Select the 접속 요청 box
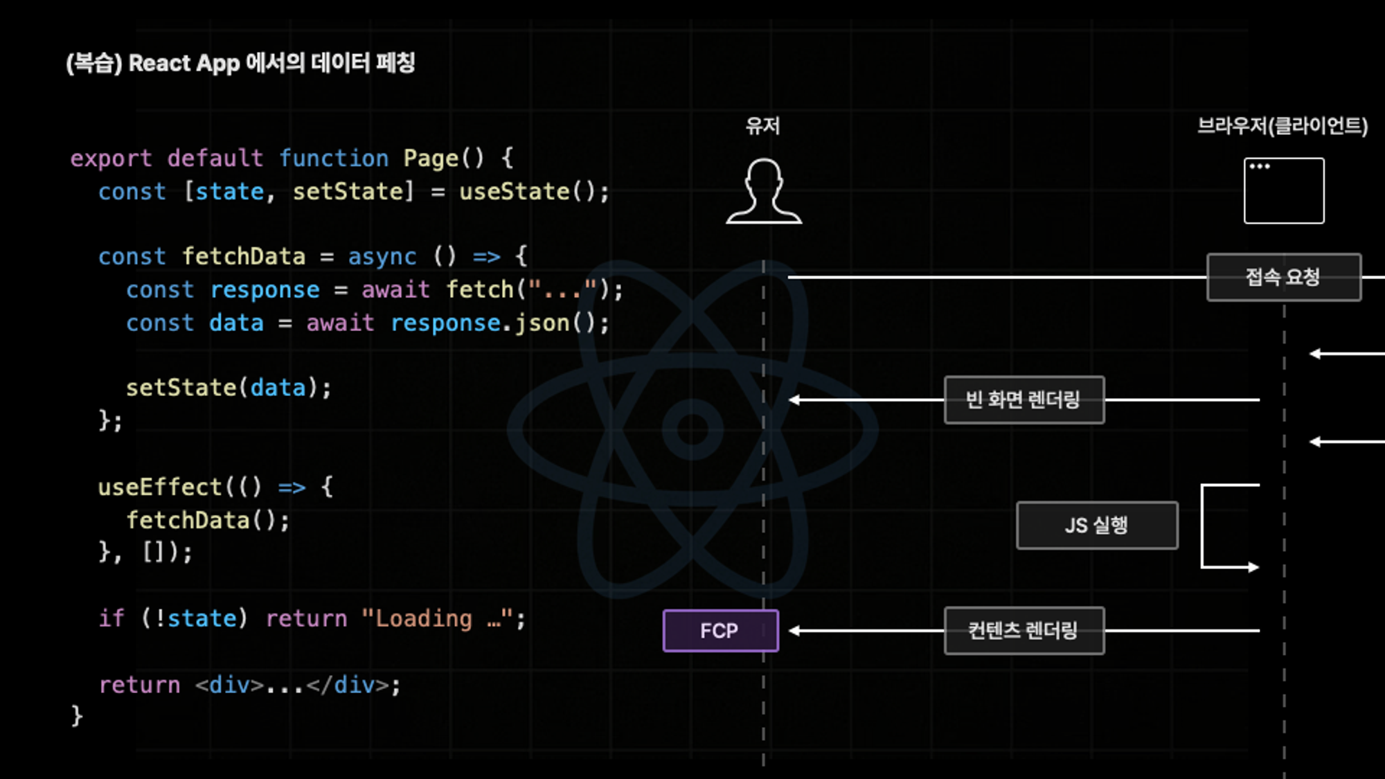The width and height of the screenshot is (1385, 779). (1283, 277)
